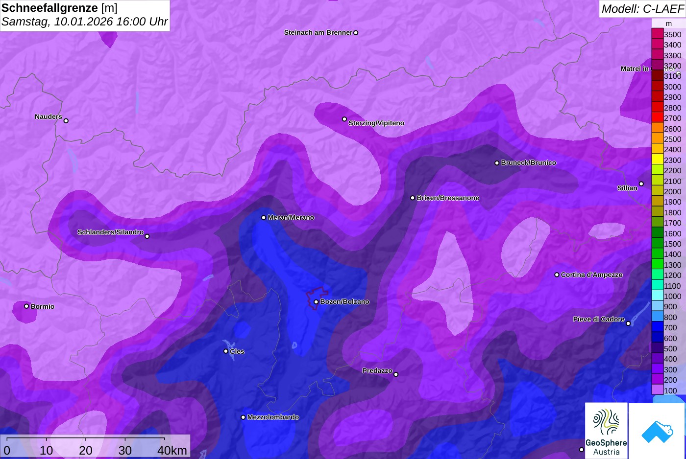Click the Bruneck/Brunico marker dot
This screenshot has height=459, width=686.
tap(497, 163)
